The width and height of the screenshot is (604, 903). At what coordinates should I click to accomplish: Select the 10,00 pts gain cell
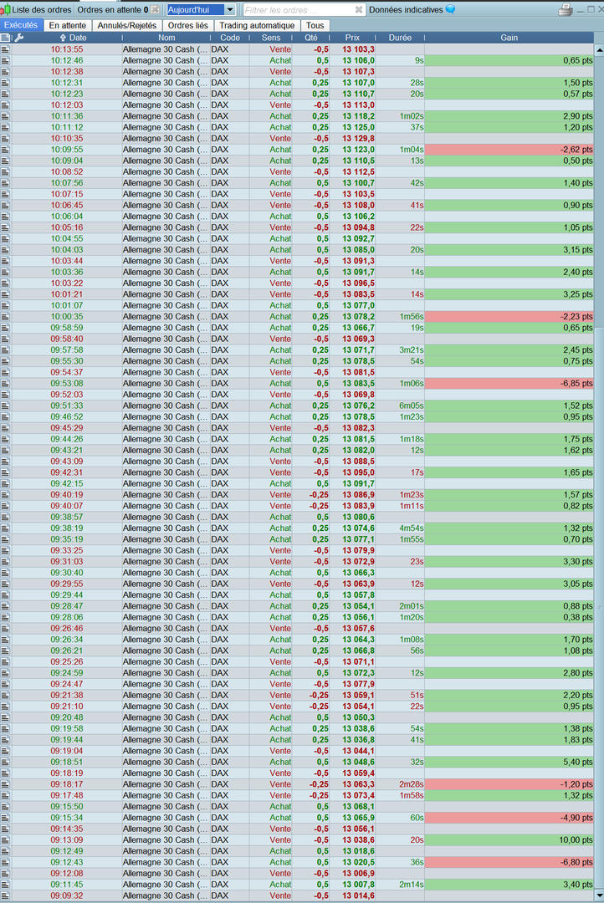(x=509, y=840)
